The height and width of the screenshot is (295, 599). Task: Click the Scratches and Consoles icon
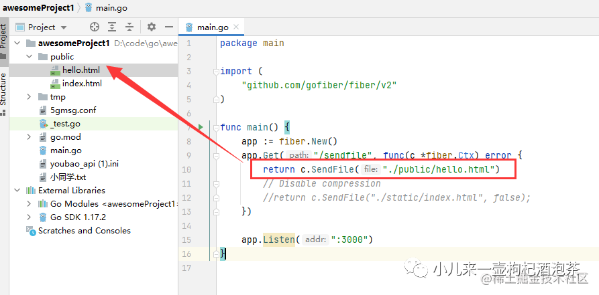pyautogui.click(x=31, y=231)
